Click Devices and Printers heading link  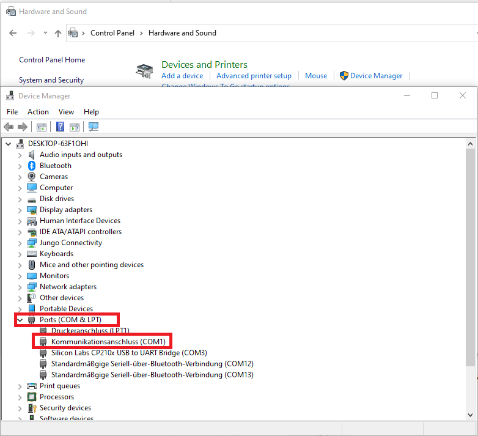(x=204, y=65)
